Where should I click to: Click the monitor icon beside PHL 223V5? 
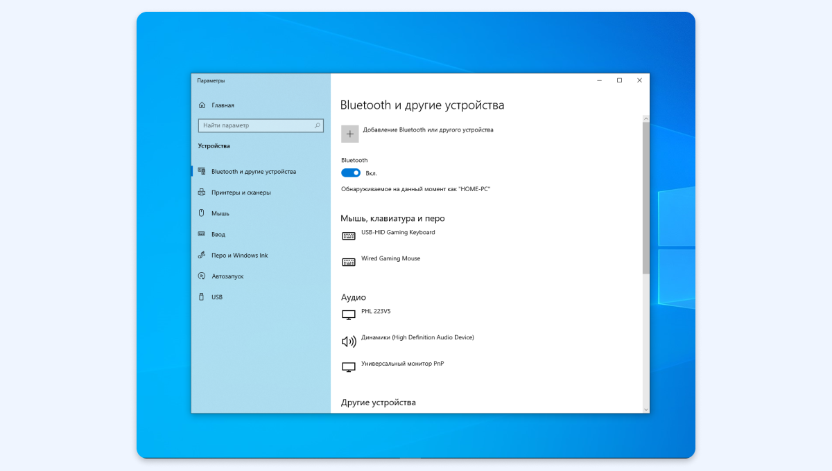(x=349, y=314)
